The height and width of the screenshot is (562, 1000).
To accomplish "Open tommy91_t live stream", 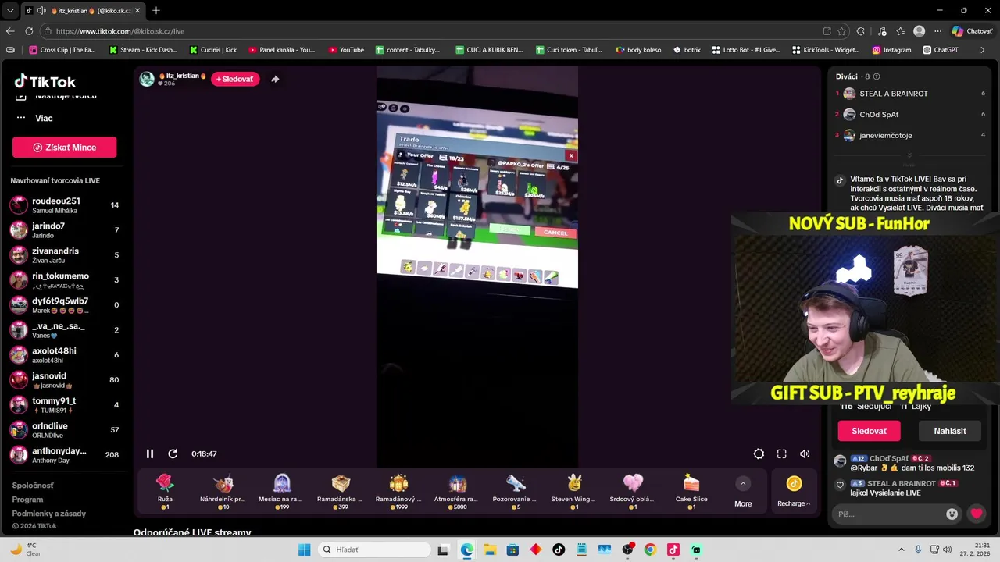I will 64,405.
